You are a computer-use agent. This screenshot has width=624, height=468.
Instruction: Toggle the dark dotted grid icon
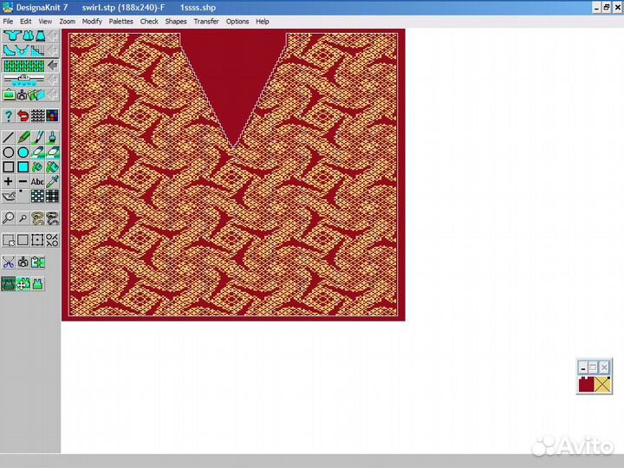click(x=52, y=196)
